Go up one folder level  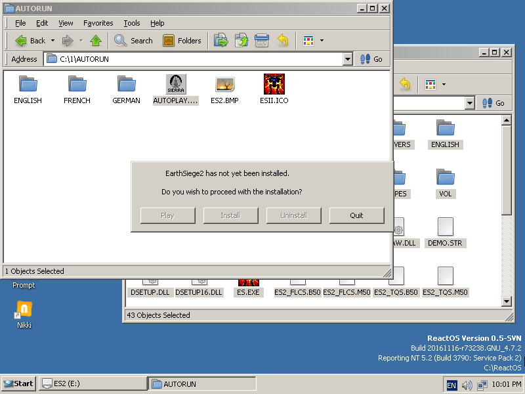click(96, 41)
